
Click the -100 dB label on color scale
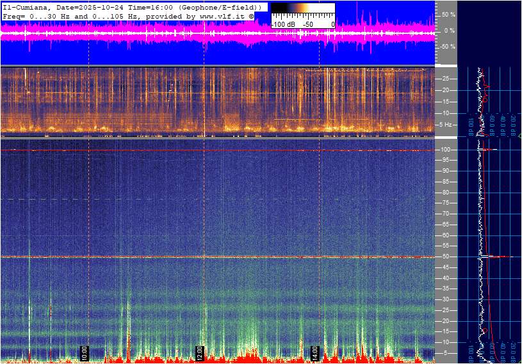pos(282,24)
